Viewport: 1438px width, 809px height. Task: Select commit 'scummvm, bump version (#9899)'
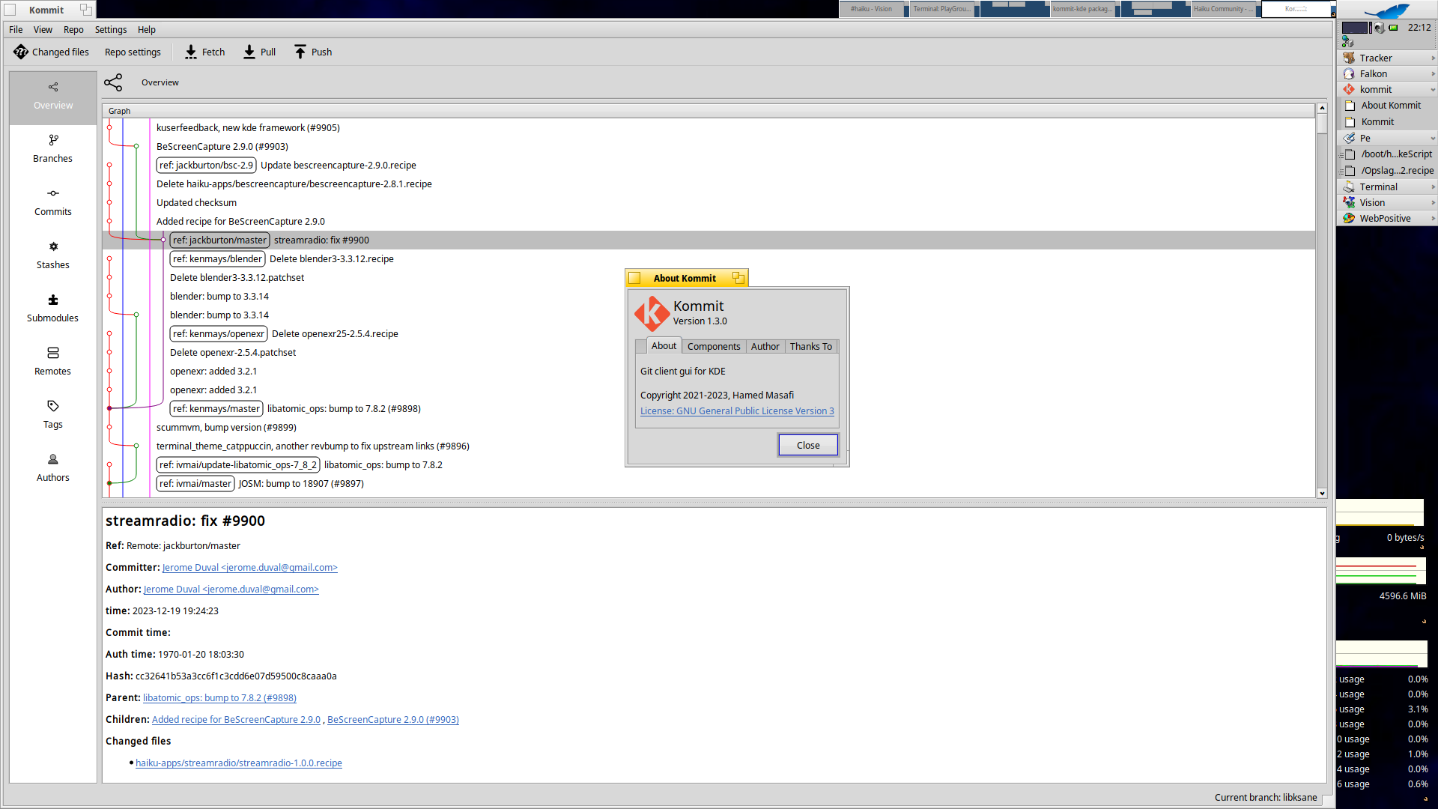click(x=226, y=428)
